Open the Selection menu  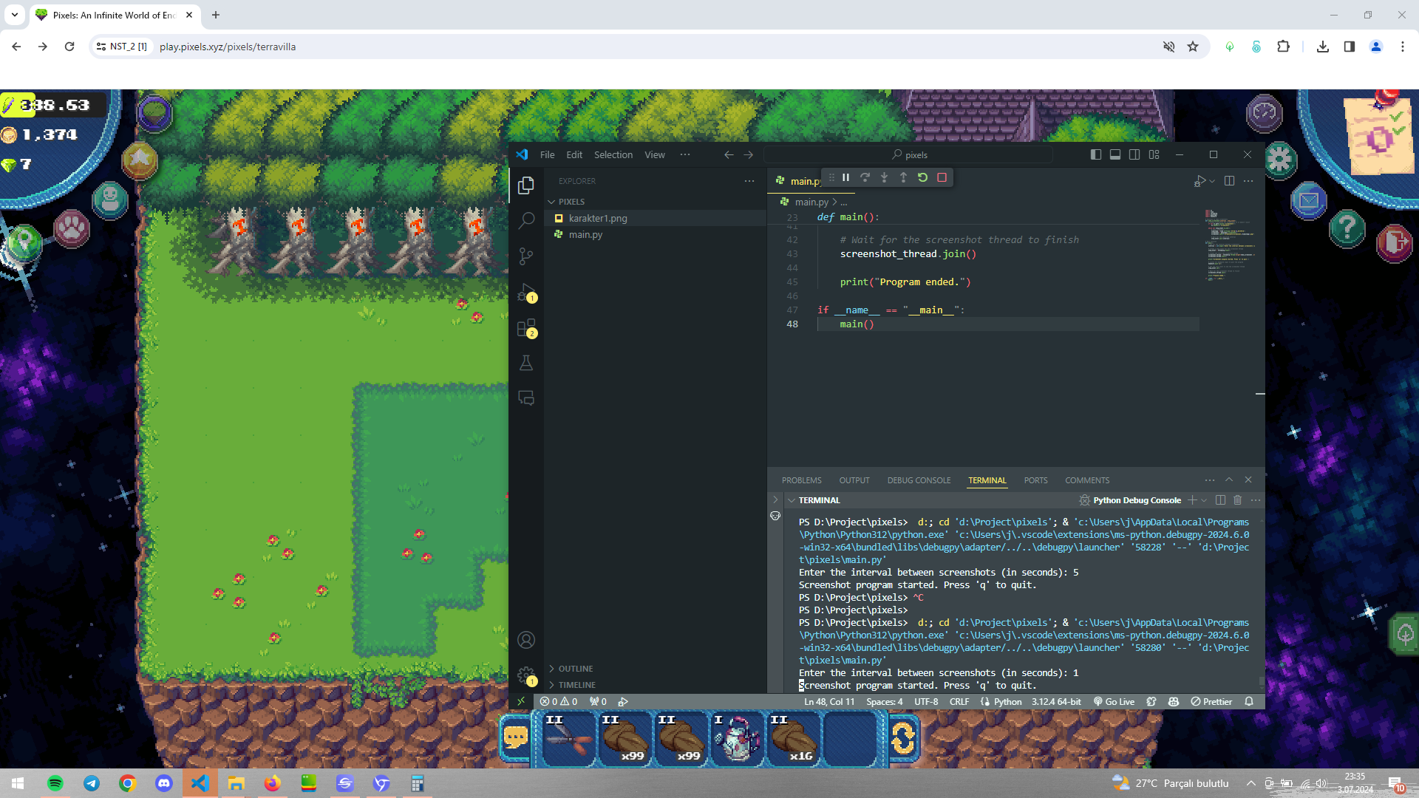click(613, 154)
